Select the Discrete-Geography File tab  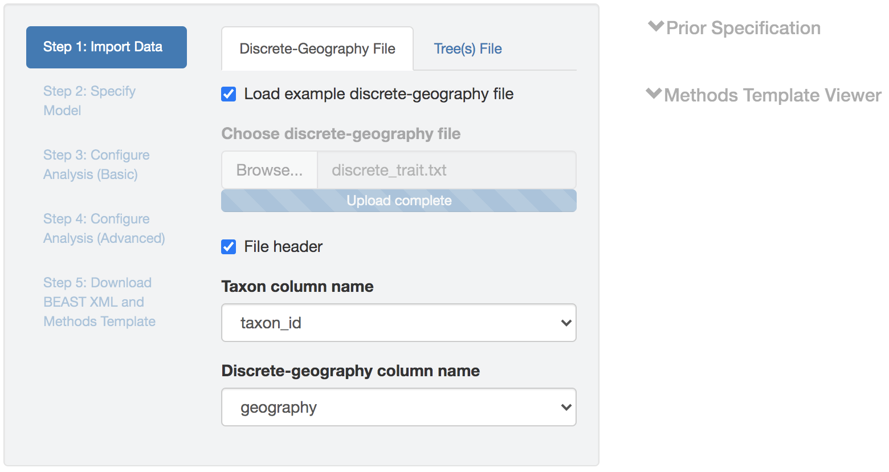coord(317,49)
